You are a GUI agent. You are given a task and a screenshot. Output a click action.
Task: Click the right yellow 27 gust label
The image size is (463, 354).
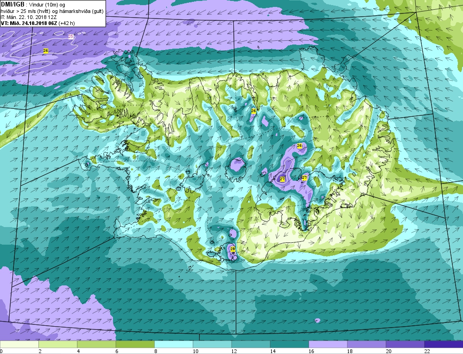point(305,178)
